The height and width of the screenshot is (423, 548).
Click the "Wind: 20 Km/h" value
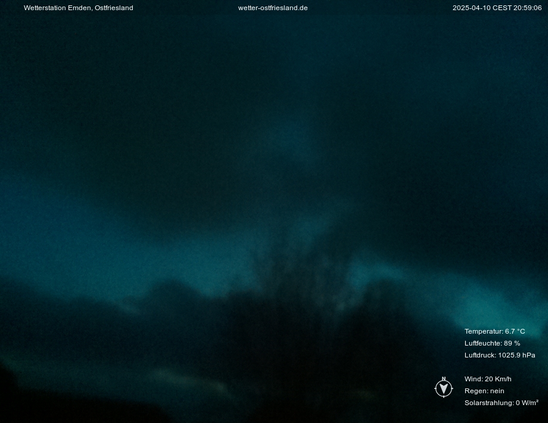[488, 379]
